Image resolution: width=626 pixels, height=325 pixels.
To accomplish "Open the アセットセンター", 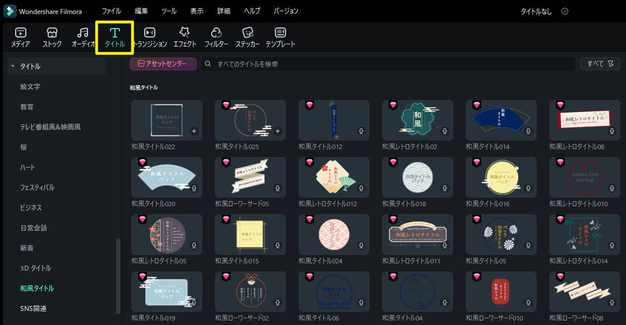I will pyautogui.click(x=162, y=64).
